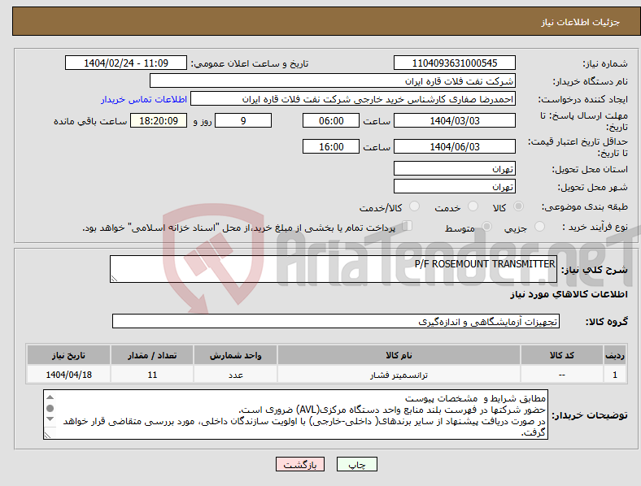Image resolution: width=641 pixels, height=486 pixels.
Task: Click the اطلاعات کالاهای مورد نیاز heading
Action: (569, 294)
